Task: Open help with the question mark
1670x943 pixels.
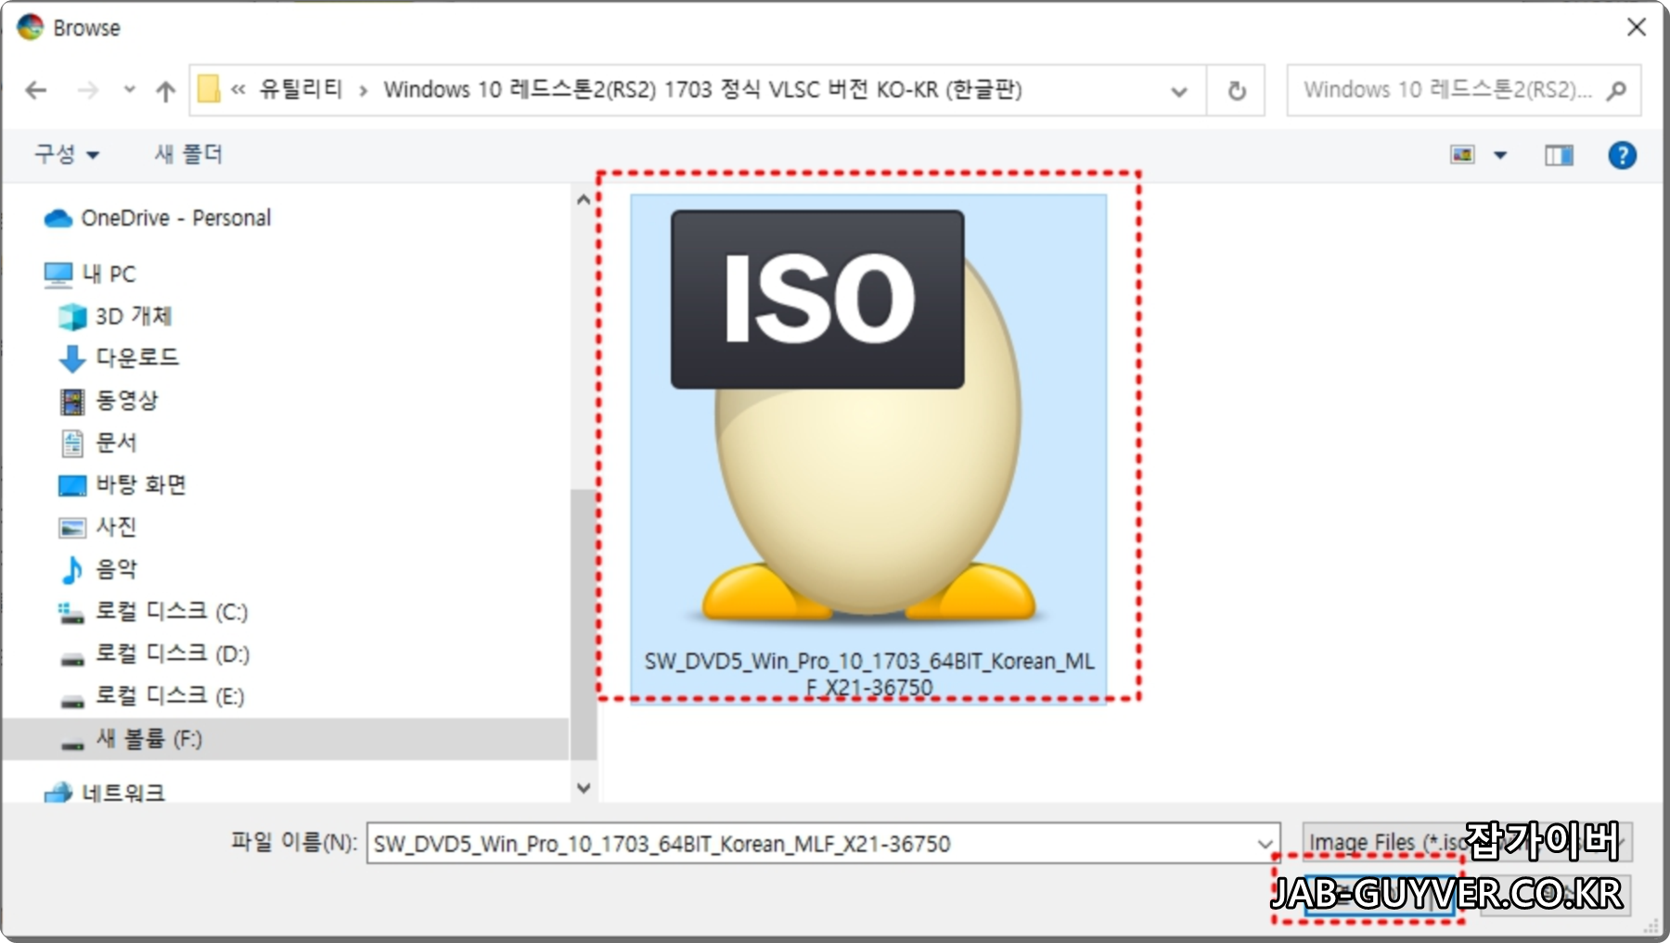Action: pyautogui.click(x=1622, y=155)
